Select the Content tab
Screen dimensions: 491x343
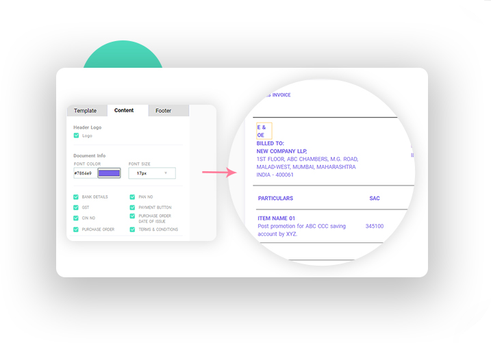click(x=124, y=111)
